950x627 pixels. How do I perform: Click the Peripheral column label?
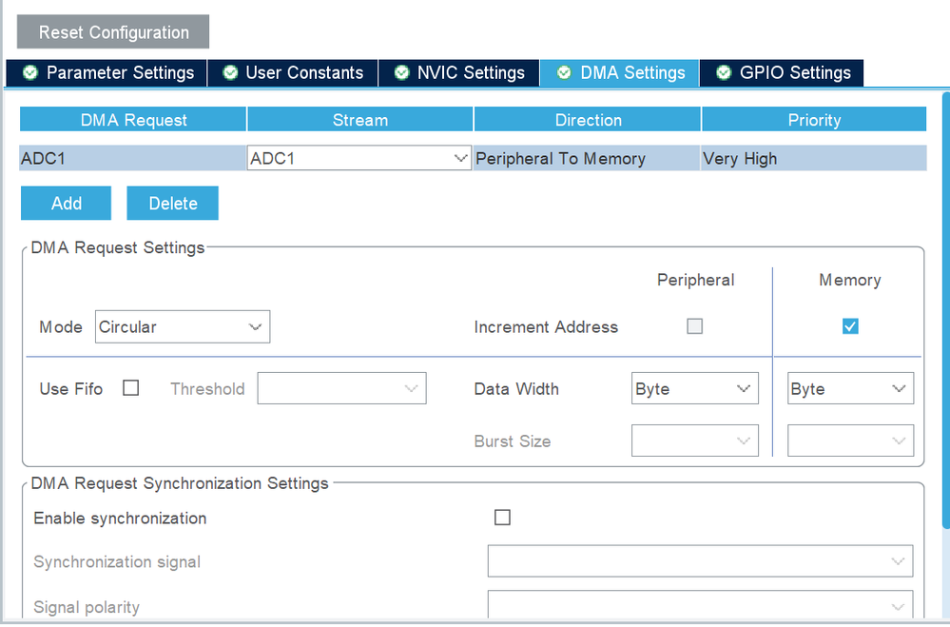[x=695, y=280]
